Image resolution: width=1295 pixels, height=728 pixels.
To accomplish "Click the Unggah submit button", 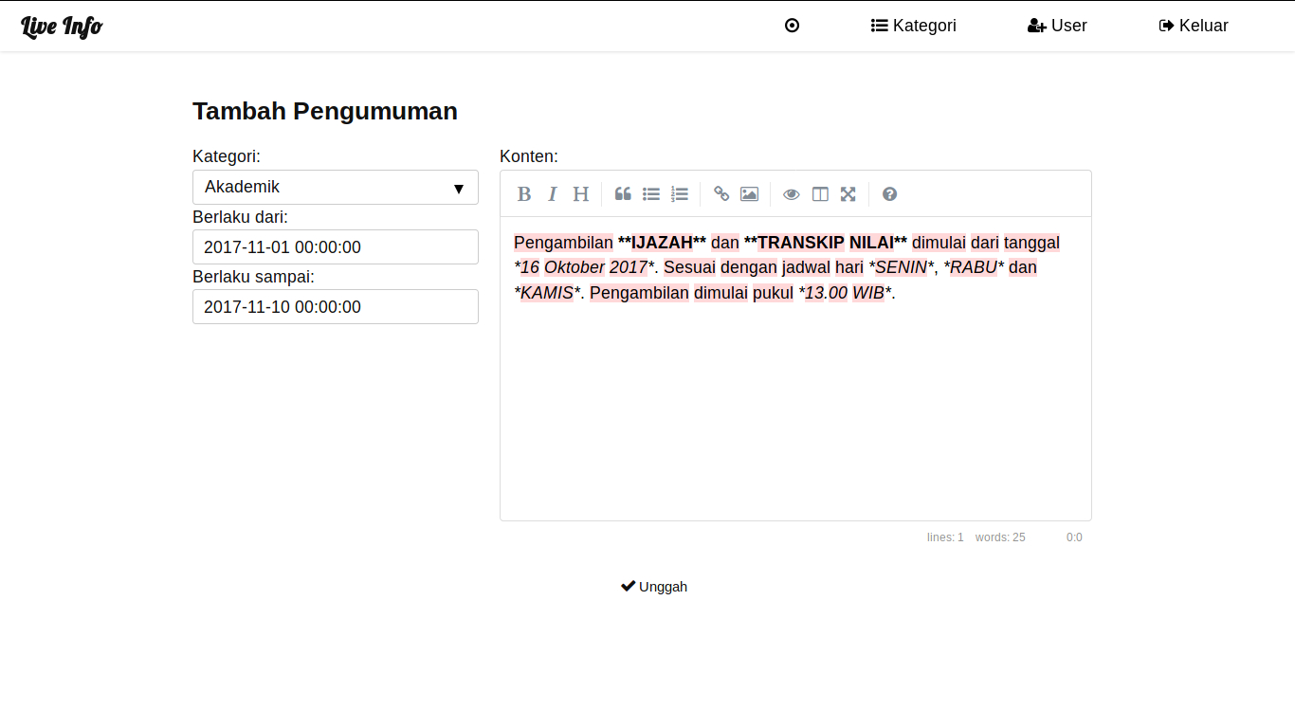I will tap(654, 587).
